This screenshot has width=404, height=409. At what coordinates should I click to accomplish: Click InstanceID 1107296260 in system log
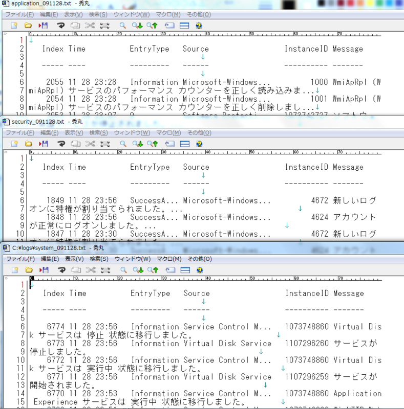coord(307,343)
